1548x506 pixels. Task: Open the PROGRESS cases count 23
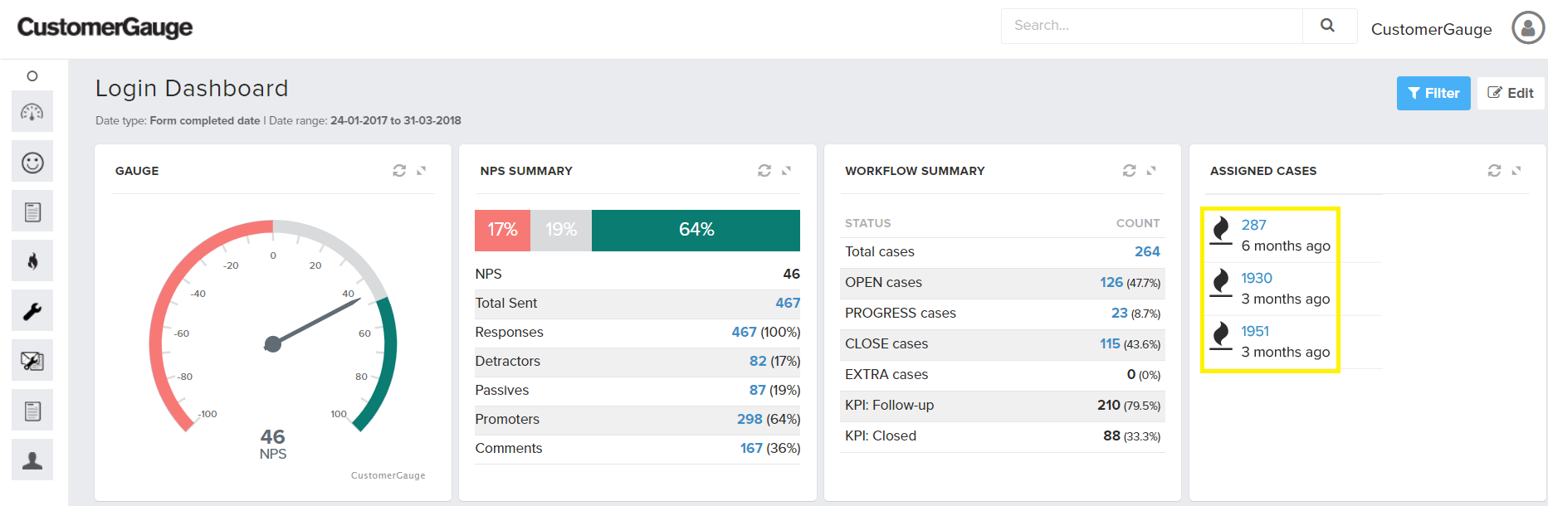point(1120,313)
